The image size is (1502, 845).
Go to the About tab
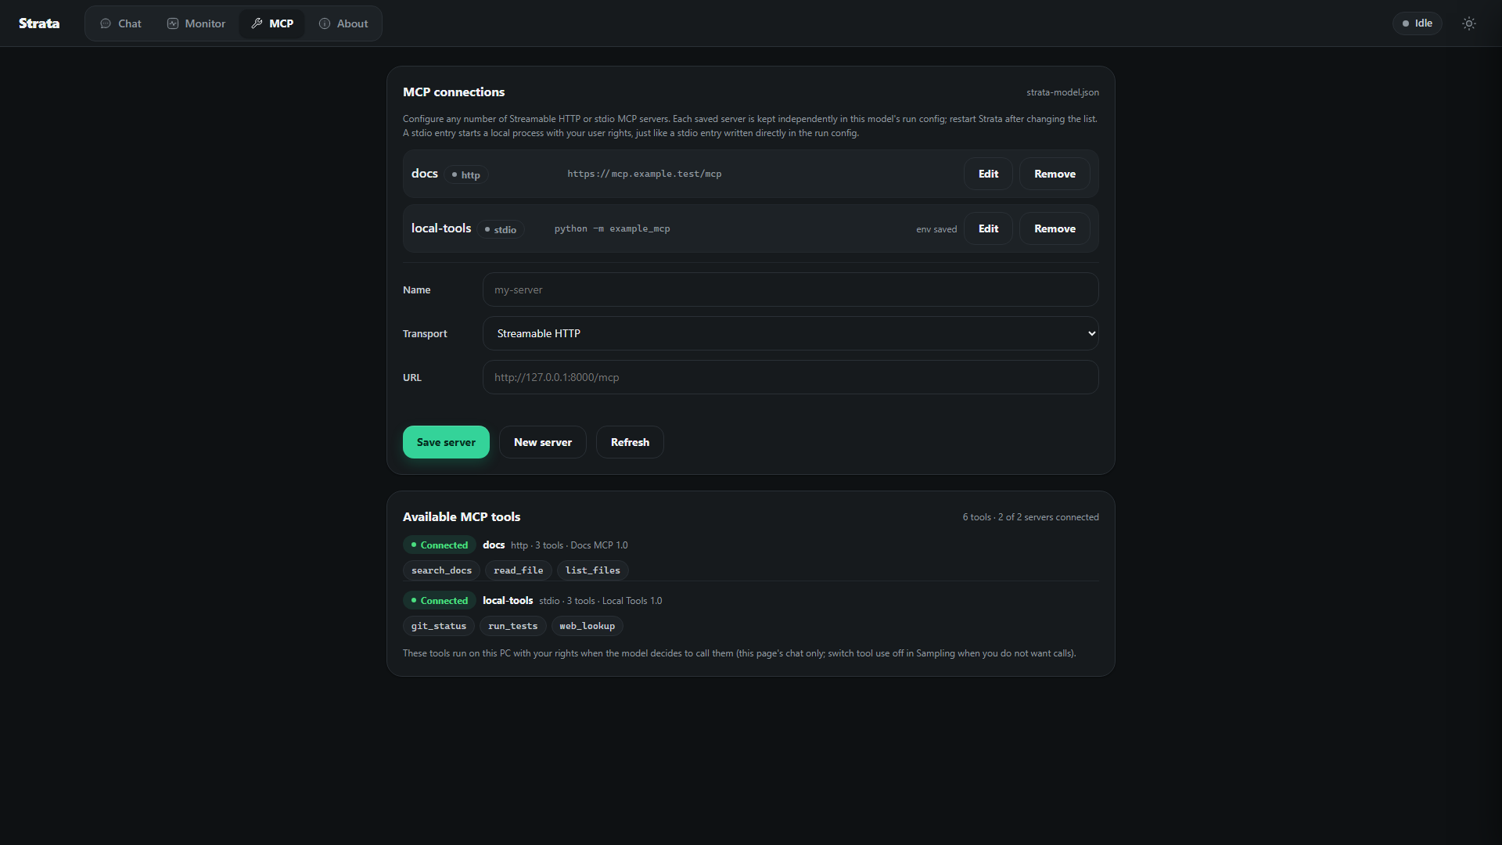tap(343, 23)
